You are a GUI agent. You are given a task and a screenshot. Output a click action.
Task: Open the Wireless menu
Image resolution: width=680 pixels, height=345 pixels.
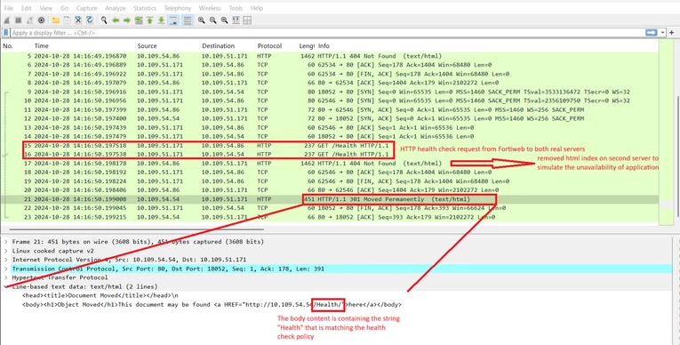click(210, 8)
